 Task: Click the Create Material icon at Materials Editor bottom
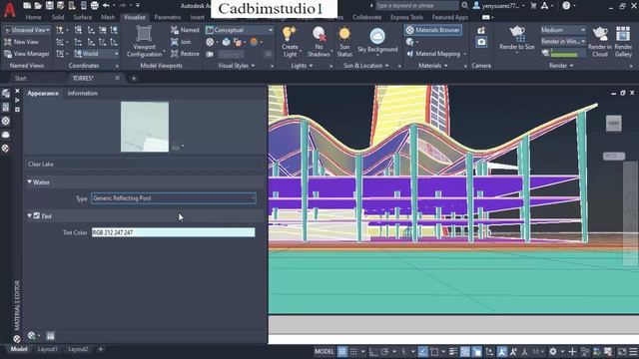point(32,336)
